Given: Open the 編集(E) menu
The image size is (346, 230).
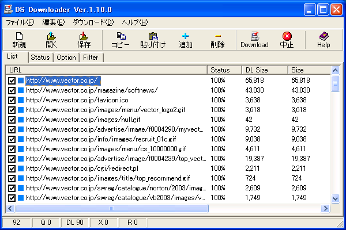Looking at the screenshot, I should coord(54,22).
